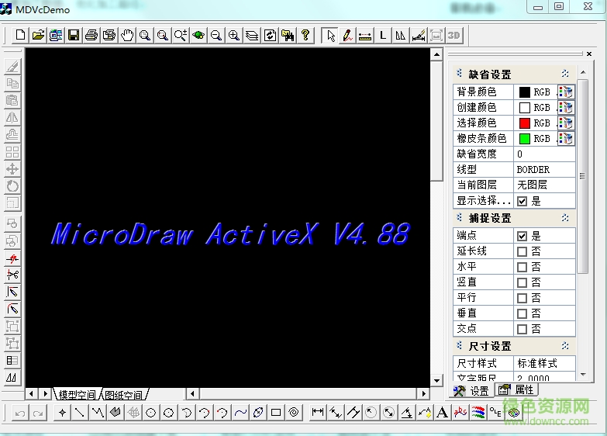Viewport: 607px width, 436px height.
Task: Toggle the 端点 snap checkbox
Action: (x=522, y=236)
